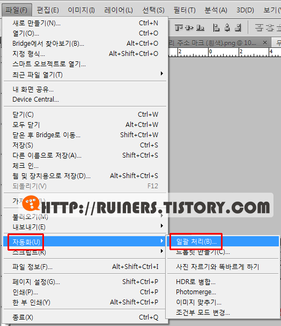Image resolution: width=281 pixels, height=326 pixels.
Task: Open the 레이어(L) menu
Action: click(x=119, y=10)
